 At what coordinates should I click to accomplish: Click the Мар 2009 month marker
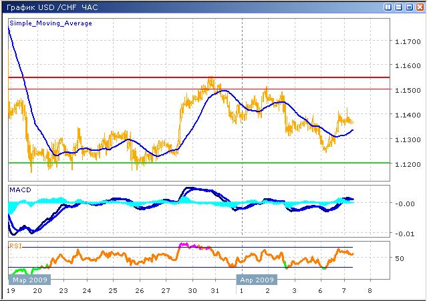[29, 280]
